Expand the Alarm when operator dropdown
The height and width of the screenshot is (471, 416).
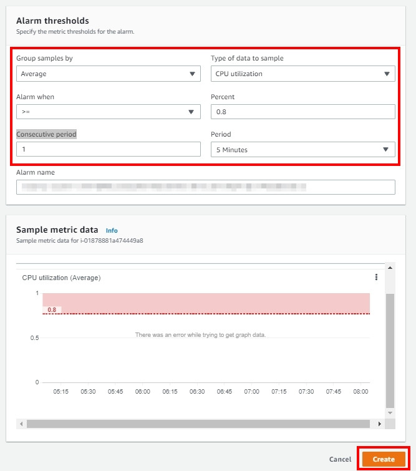[109, 112]
